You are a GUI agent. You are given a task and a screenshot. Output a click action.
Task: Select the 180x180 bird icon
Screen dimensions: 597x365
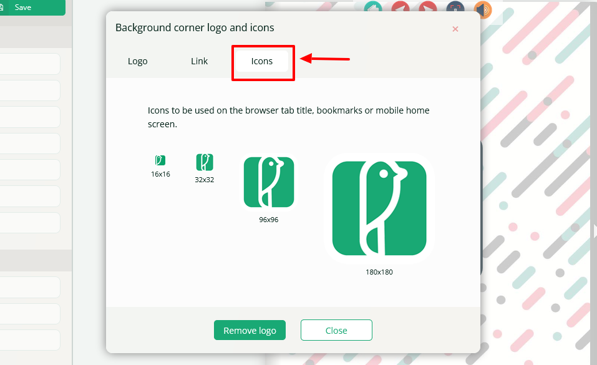pos(379,208)
